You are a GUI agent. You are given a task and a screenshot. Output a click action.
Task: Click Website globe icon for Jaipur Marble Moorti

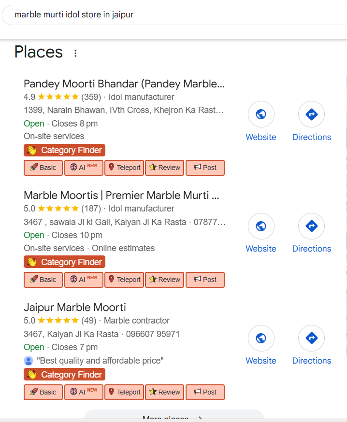(261, 338)
